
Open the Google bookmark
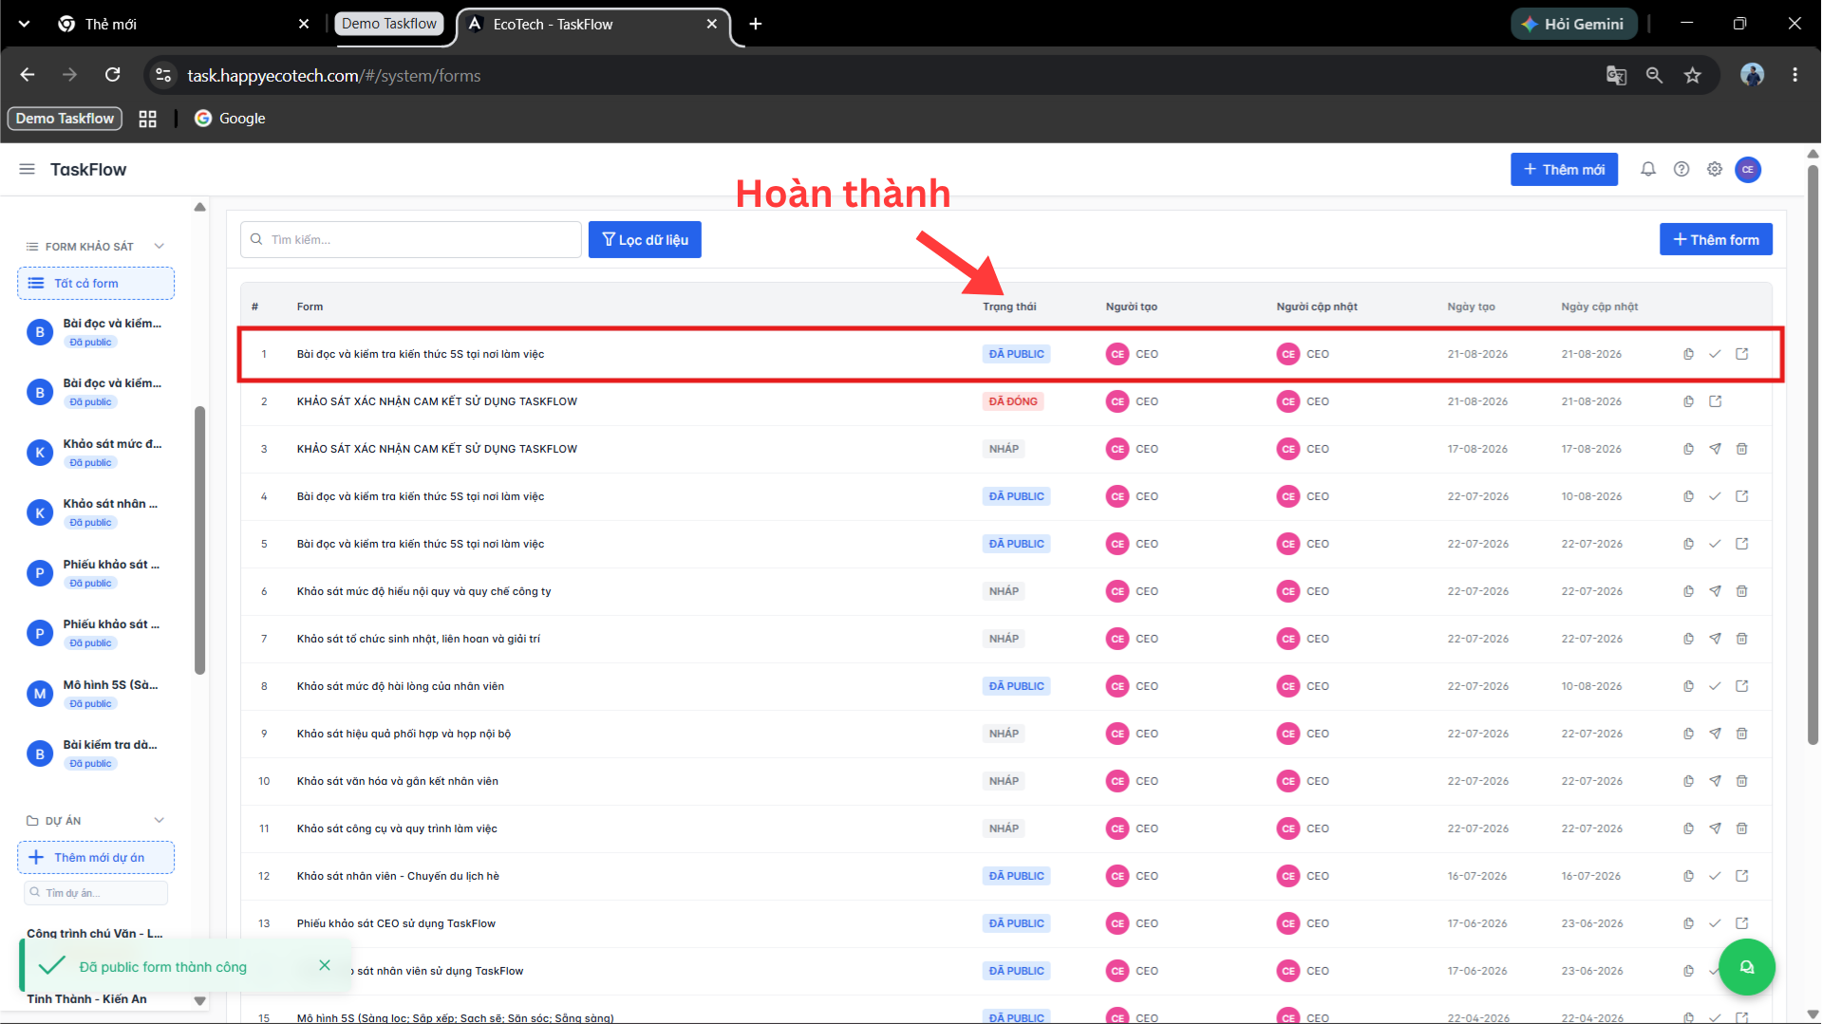pos(230,119)
